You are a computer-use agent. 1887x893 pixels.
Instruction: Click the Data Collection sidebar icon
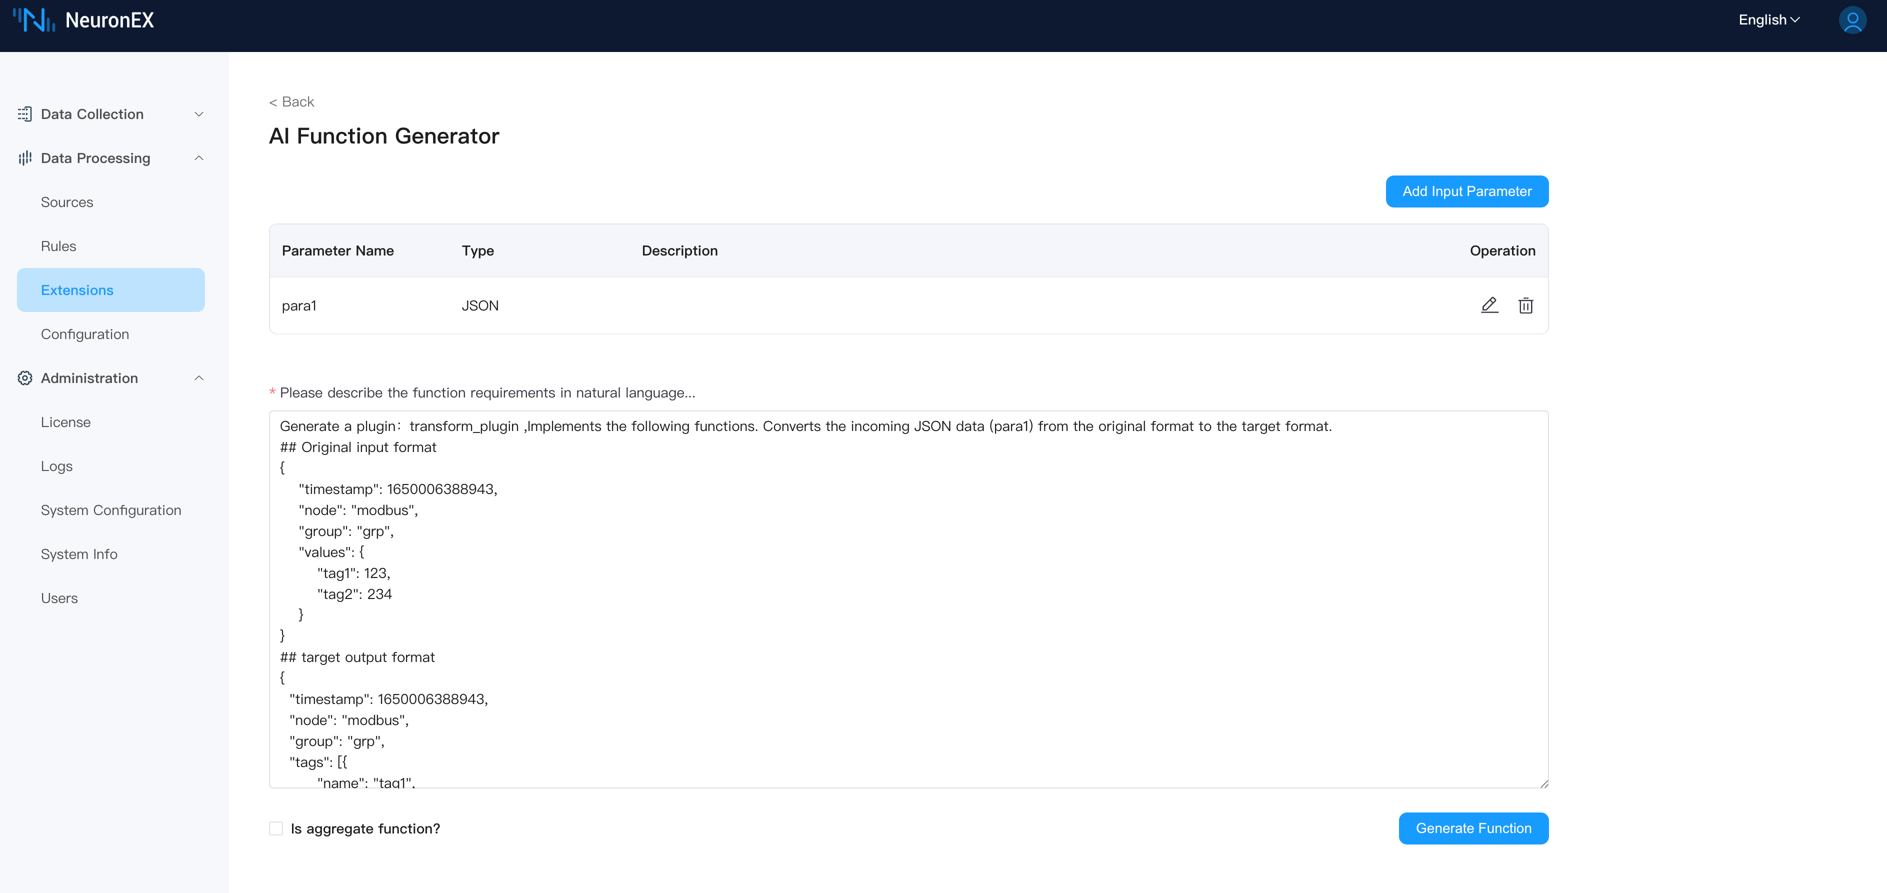coord(25,114)
